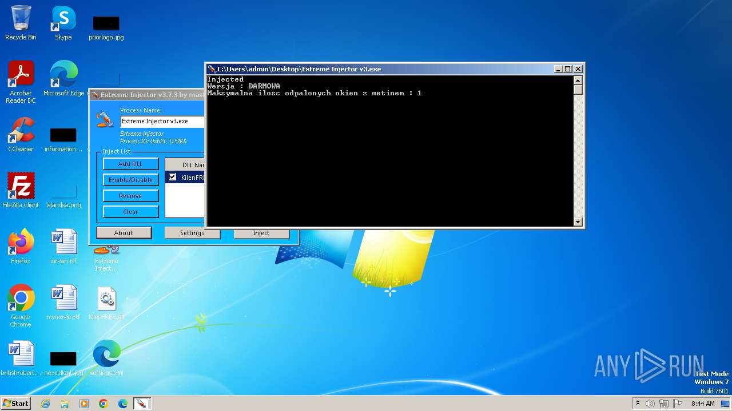Viewport: 732px width, 411px height.
Task: Launch Microsoft Edge desktop shortcut
Action: click(63, 79)
